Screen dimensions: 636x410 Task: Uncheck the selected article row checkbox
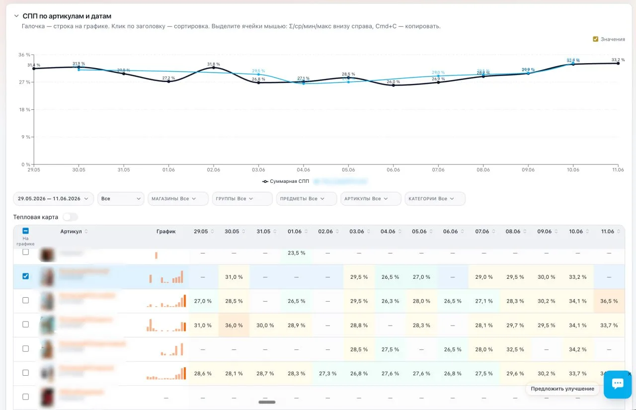pyautogui.click(x=26, y=276)
